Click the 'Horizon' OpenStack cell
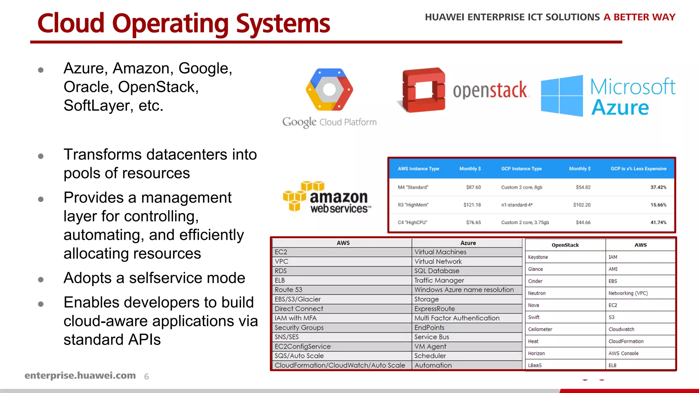 point(566,353)
